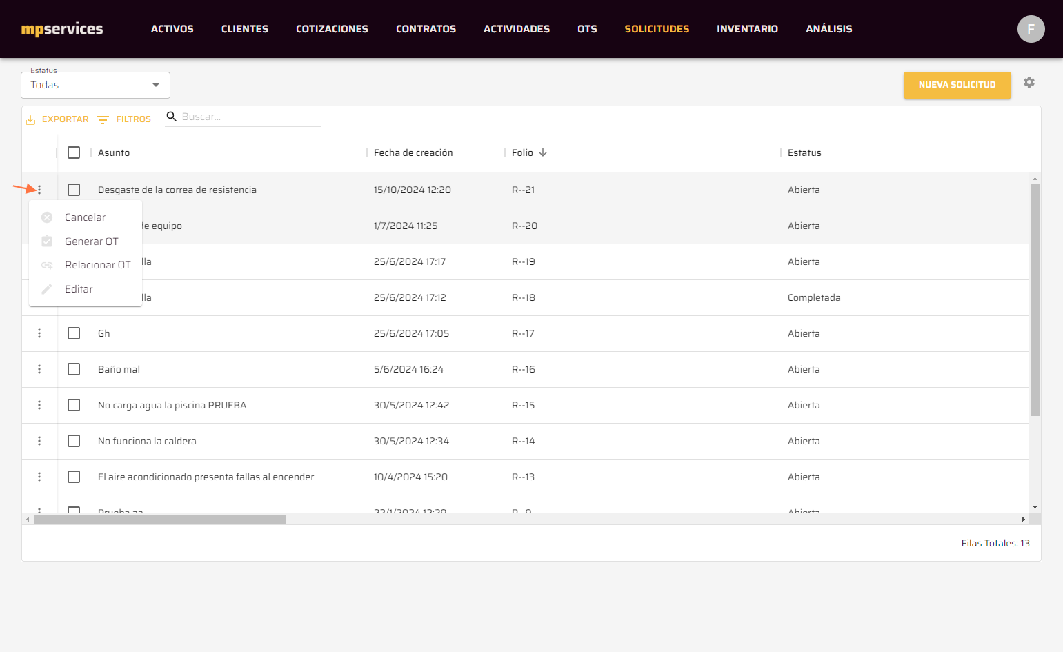Image resolution: width=1063 pixels, height=652 pixels.
Task: Open the Estatus Todas dropdown
Action: pyautogui.click(x=95, y=85)
